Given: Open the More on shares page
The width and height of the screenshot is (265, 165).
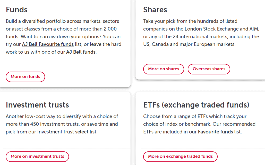Looking at the screenshot, I should pos(164,69).
